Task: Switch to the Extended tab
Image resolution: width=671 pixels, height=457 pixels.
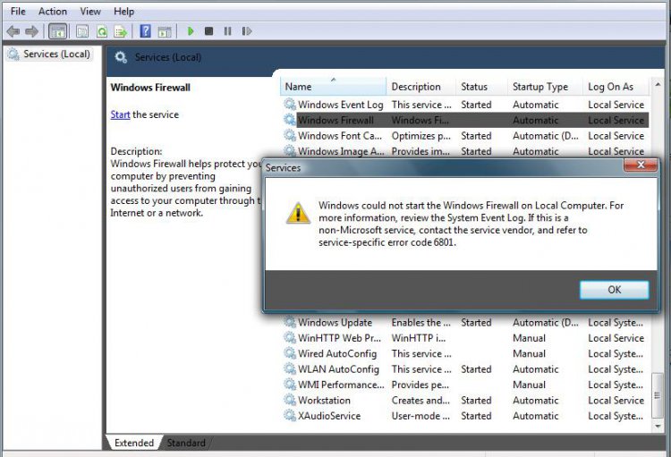Action: tap(134, 443)
